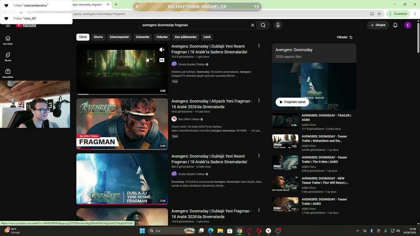
Task: Open the teaser thumbnail showing 1:05
Action: pos(285,142)
